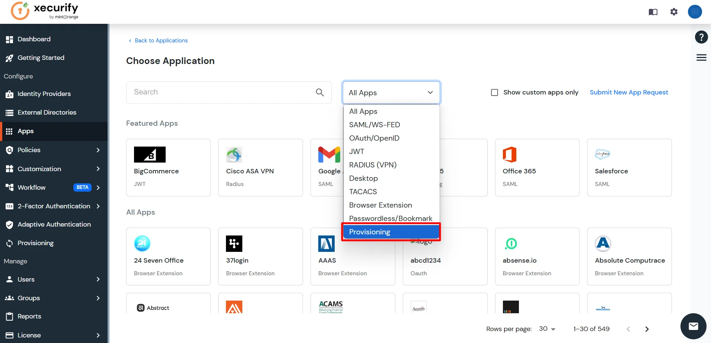Viewport: 711px width, 343px height.
Task: Click the xecurify logo
Action: pyautogui.click(x=45, y=11)
